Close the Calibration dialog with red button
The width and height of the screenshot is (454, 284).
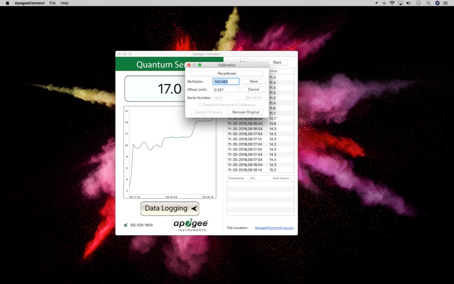(189, 65)
